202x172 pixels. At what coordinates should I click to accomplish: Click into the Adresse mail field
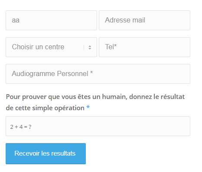pos(144,20)
